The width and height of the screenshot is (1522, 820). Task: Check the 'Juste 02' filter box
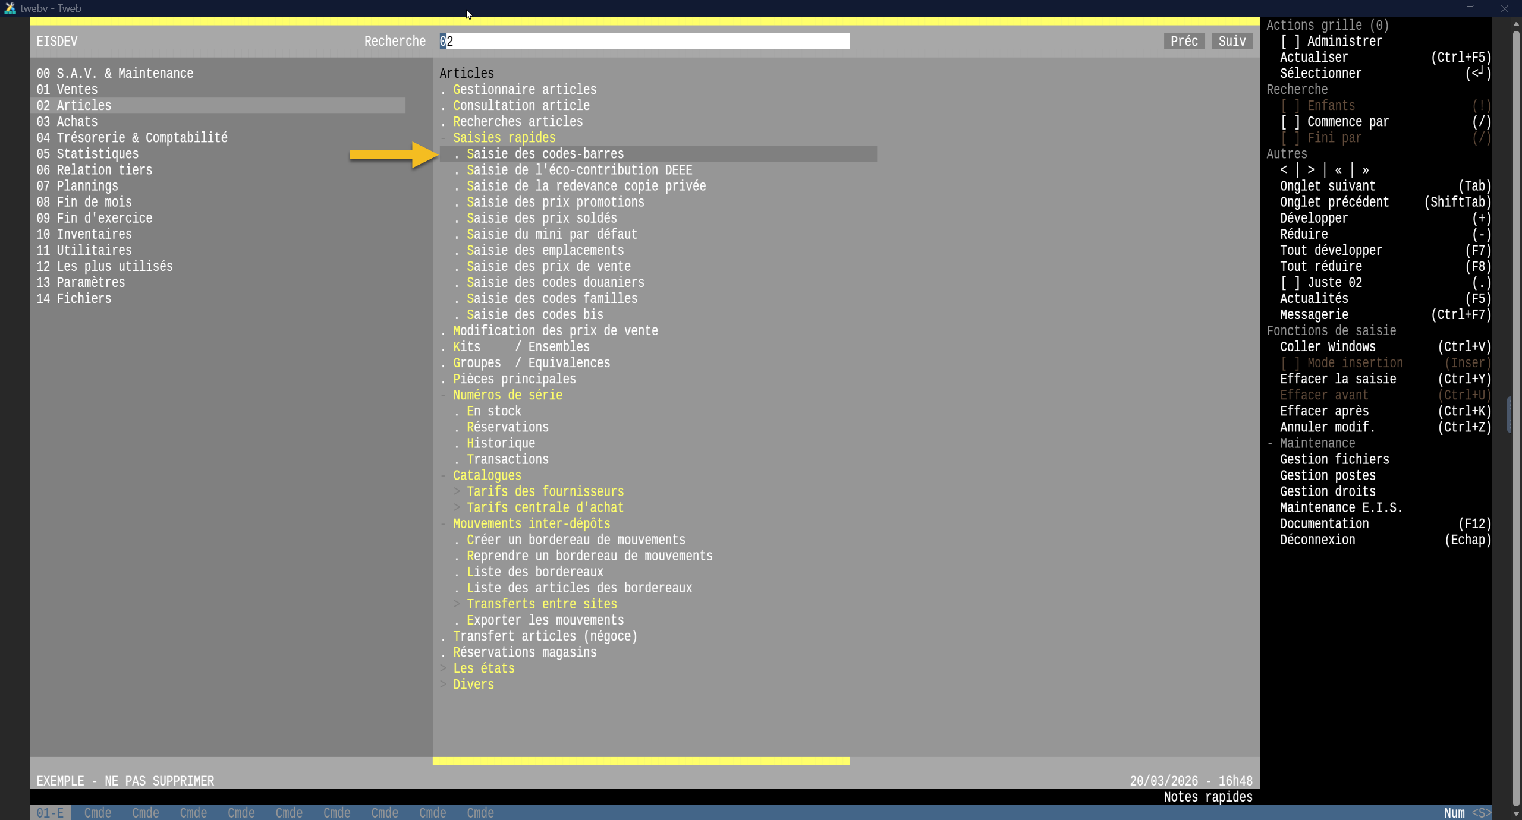coord(1290,283)
